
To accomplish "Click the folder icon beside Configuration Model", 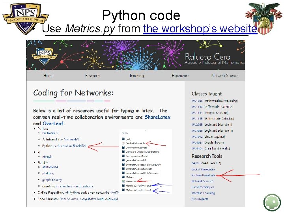I will (123, 156).
